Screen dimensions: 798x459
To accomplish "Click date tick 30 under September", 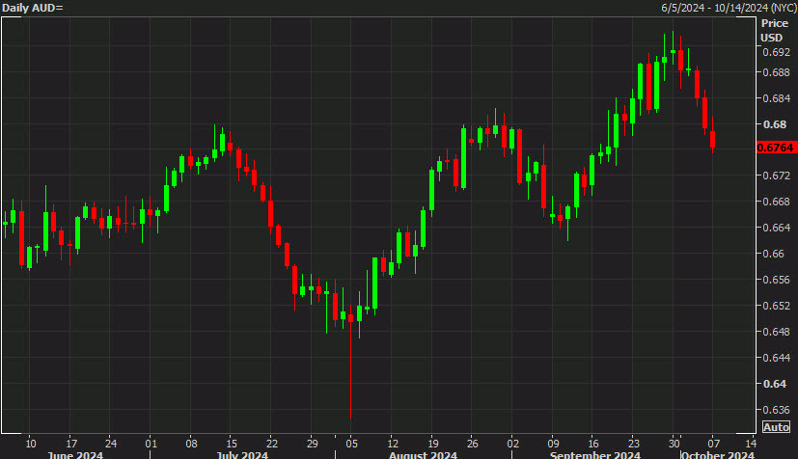I will (x=674, y=444).
